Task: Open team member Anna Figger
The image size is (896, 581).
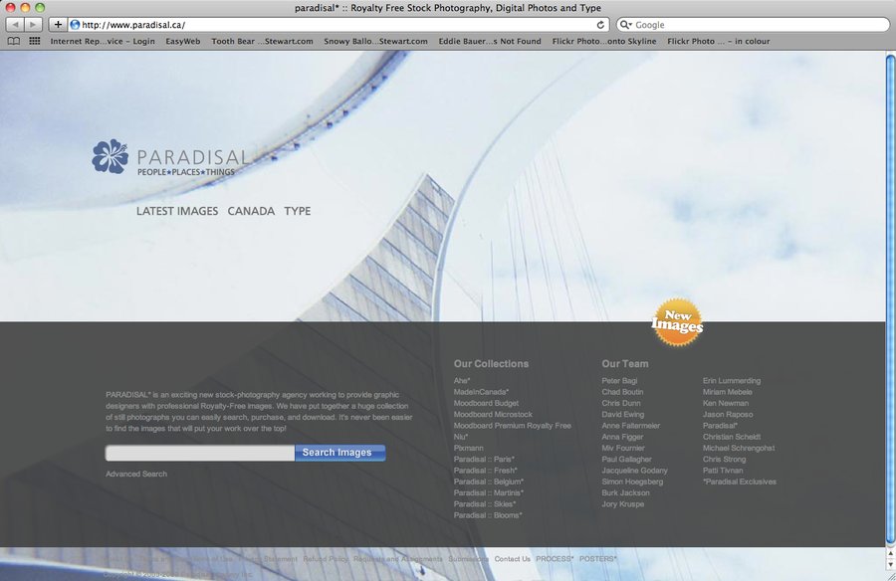Action: tap(622, 437)
